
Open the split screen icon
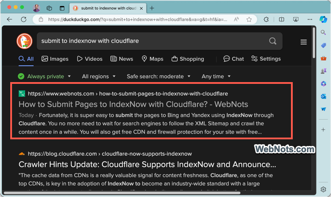pyautogui.click(x=281, y=20)
